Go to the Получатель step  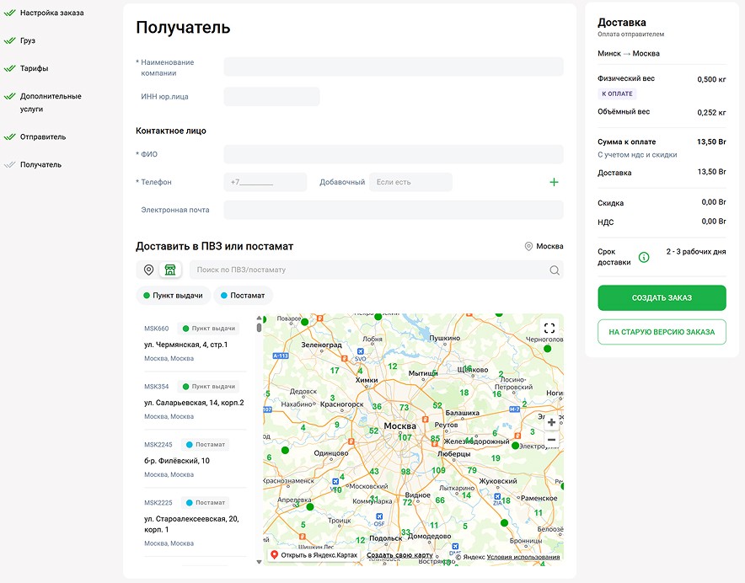click(40, 165)
